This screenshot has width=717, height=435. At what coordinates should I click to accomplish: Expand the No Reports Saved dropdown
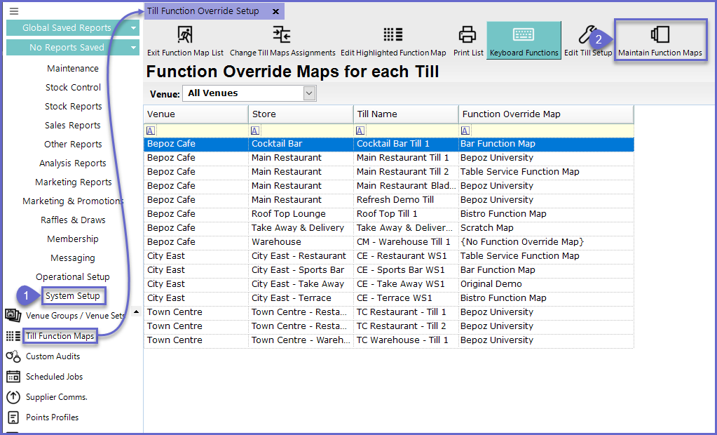click(133, 48)
